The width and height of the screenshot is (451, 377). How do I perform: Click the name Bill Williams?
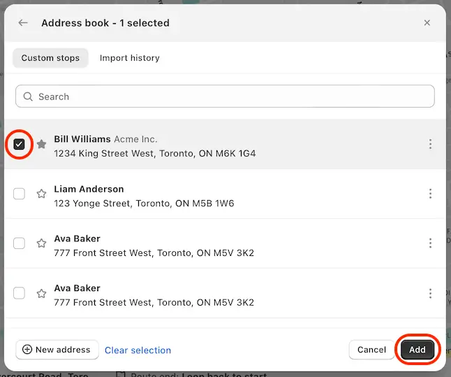point(82,139)
